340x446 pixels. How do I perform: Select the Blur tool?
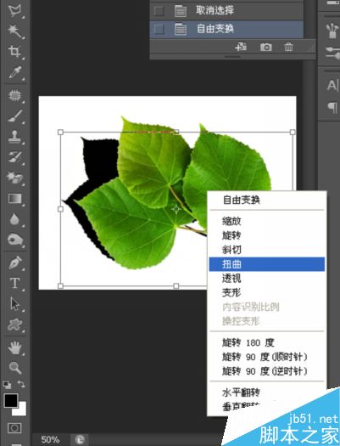click(x=14, y=219)
